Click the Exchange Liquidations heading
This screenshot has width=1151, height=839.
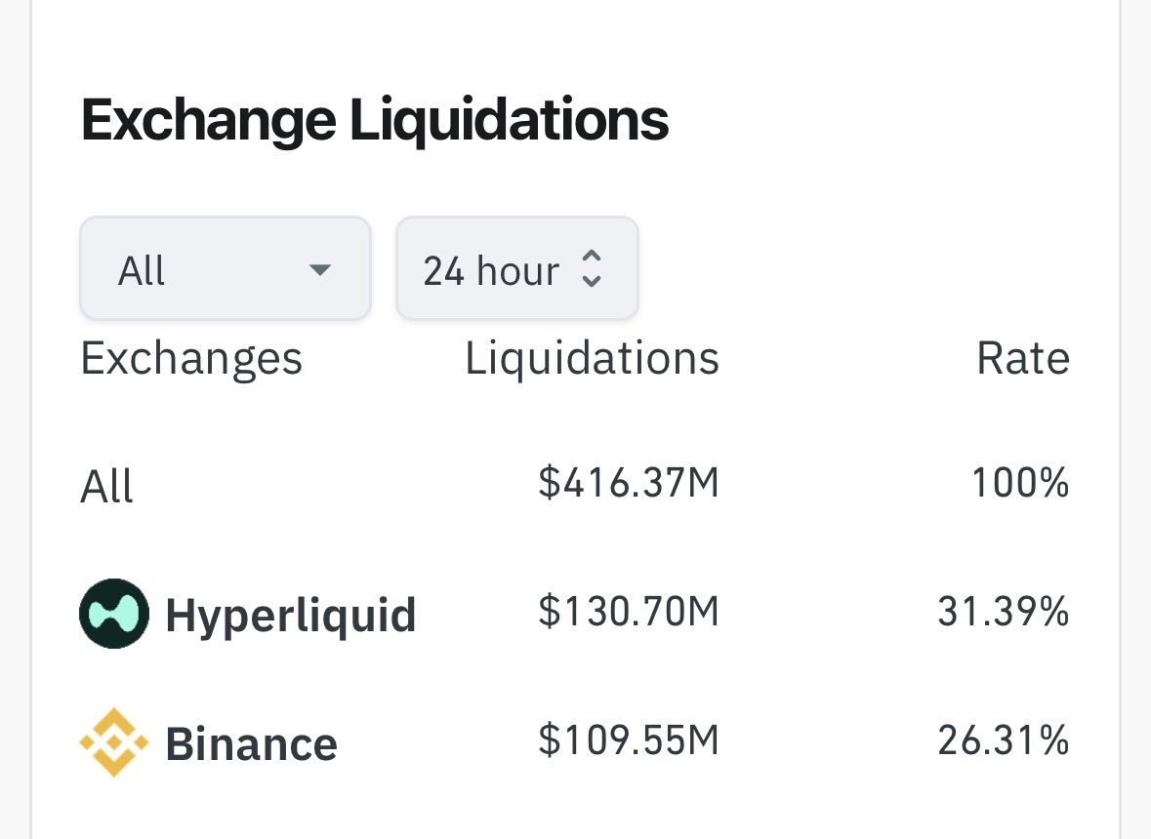pyautogui.click(x=375, y=120)
